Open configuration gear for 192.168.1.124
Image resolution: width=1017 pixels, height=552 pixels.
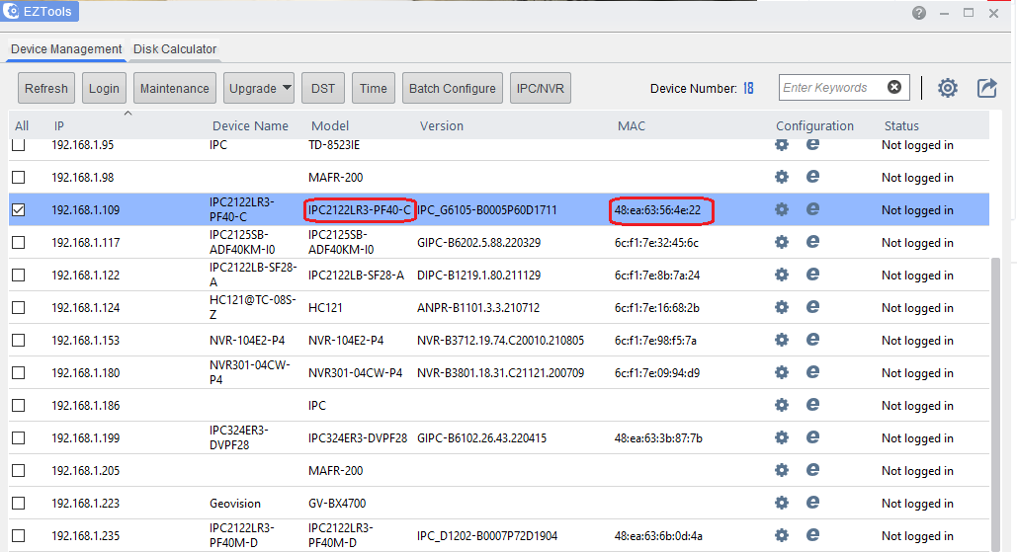click(782, 307)
